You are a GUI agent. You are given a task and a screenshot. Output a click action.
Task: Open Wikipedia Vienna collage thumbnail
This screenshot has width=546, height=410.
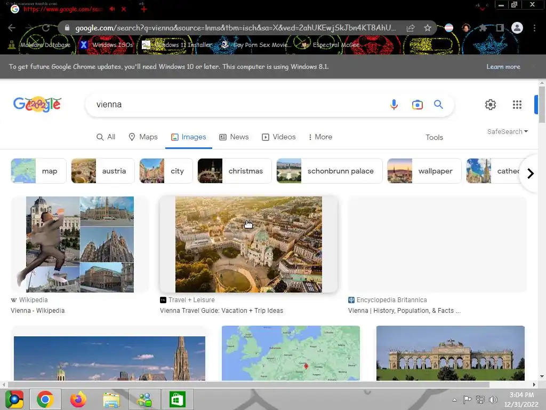pos(80,245)
